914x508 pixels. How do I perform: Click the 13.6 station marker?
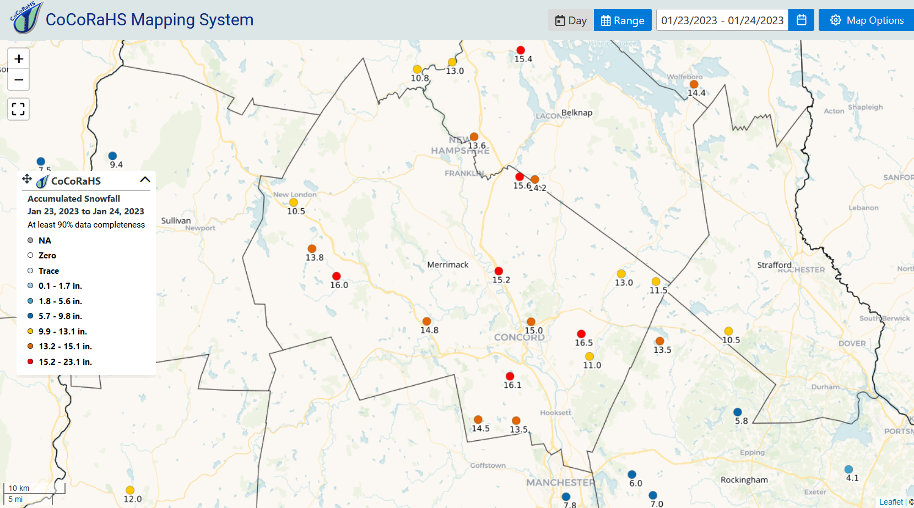click(x=474, y=137)
